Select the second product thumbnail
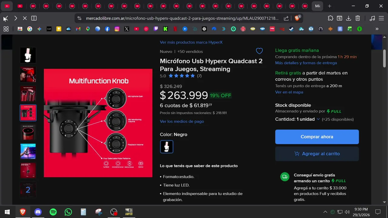The width and height of the screenshot is (388, 218). click(28, 74)
